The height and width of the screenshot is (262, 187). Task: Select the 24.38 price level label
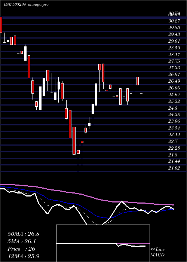click(x=174, y=115)
